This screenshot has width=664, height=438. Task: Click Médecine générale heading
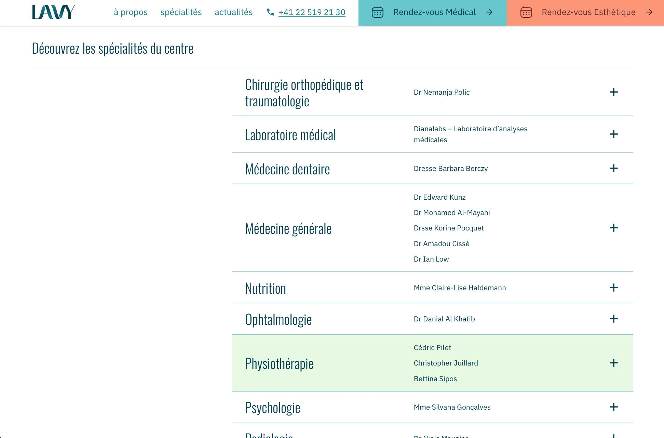288,228
